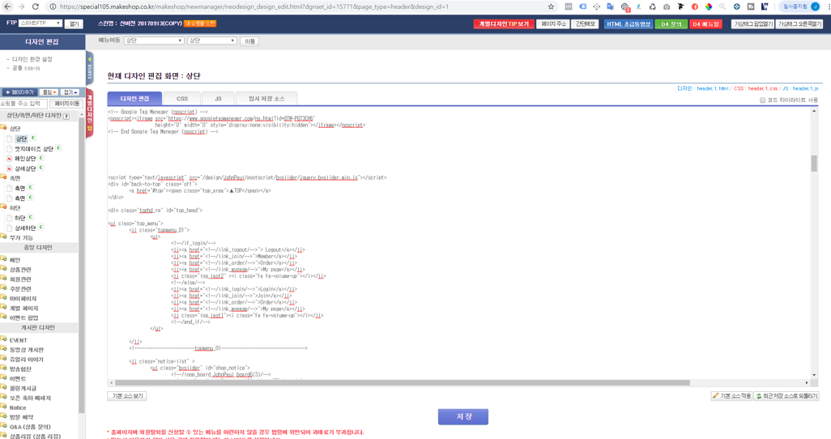
Task: Click the red 개별디자인 TIP 보기 button
Action: (x=504, y=23)
